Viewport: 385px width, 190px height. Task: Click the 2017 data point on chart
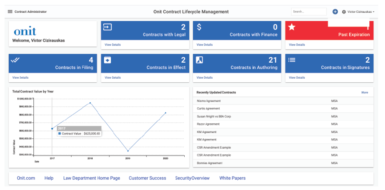coord(52,129)
